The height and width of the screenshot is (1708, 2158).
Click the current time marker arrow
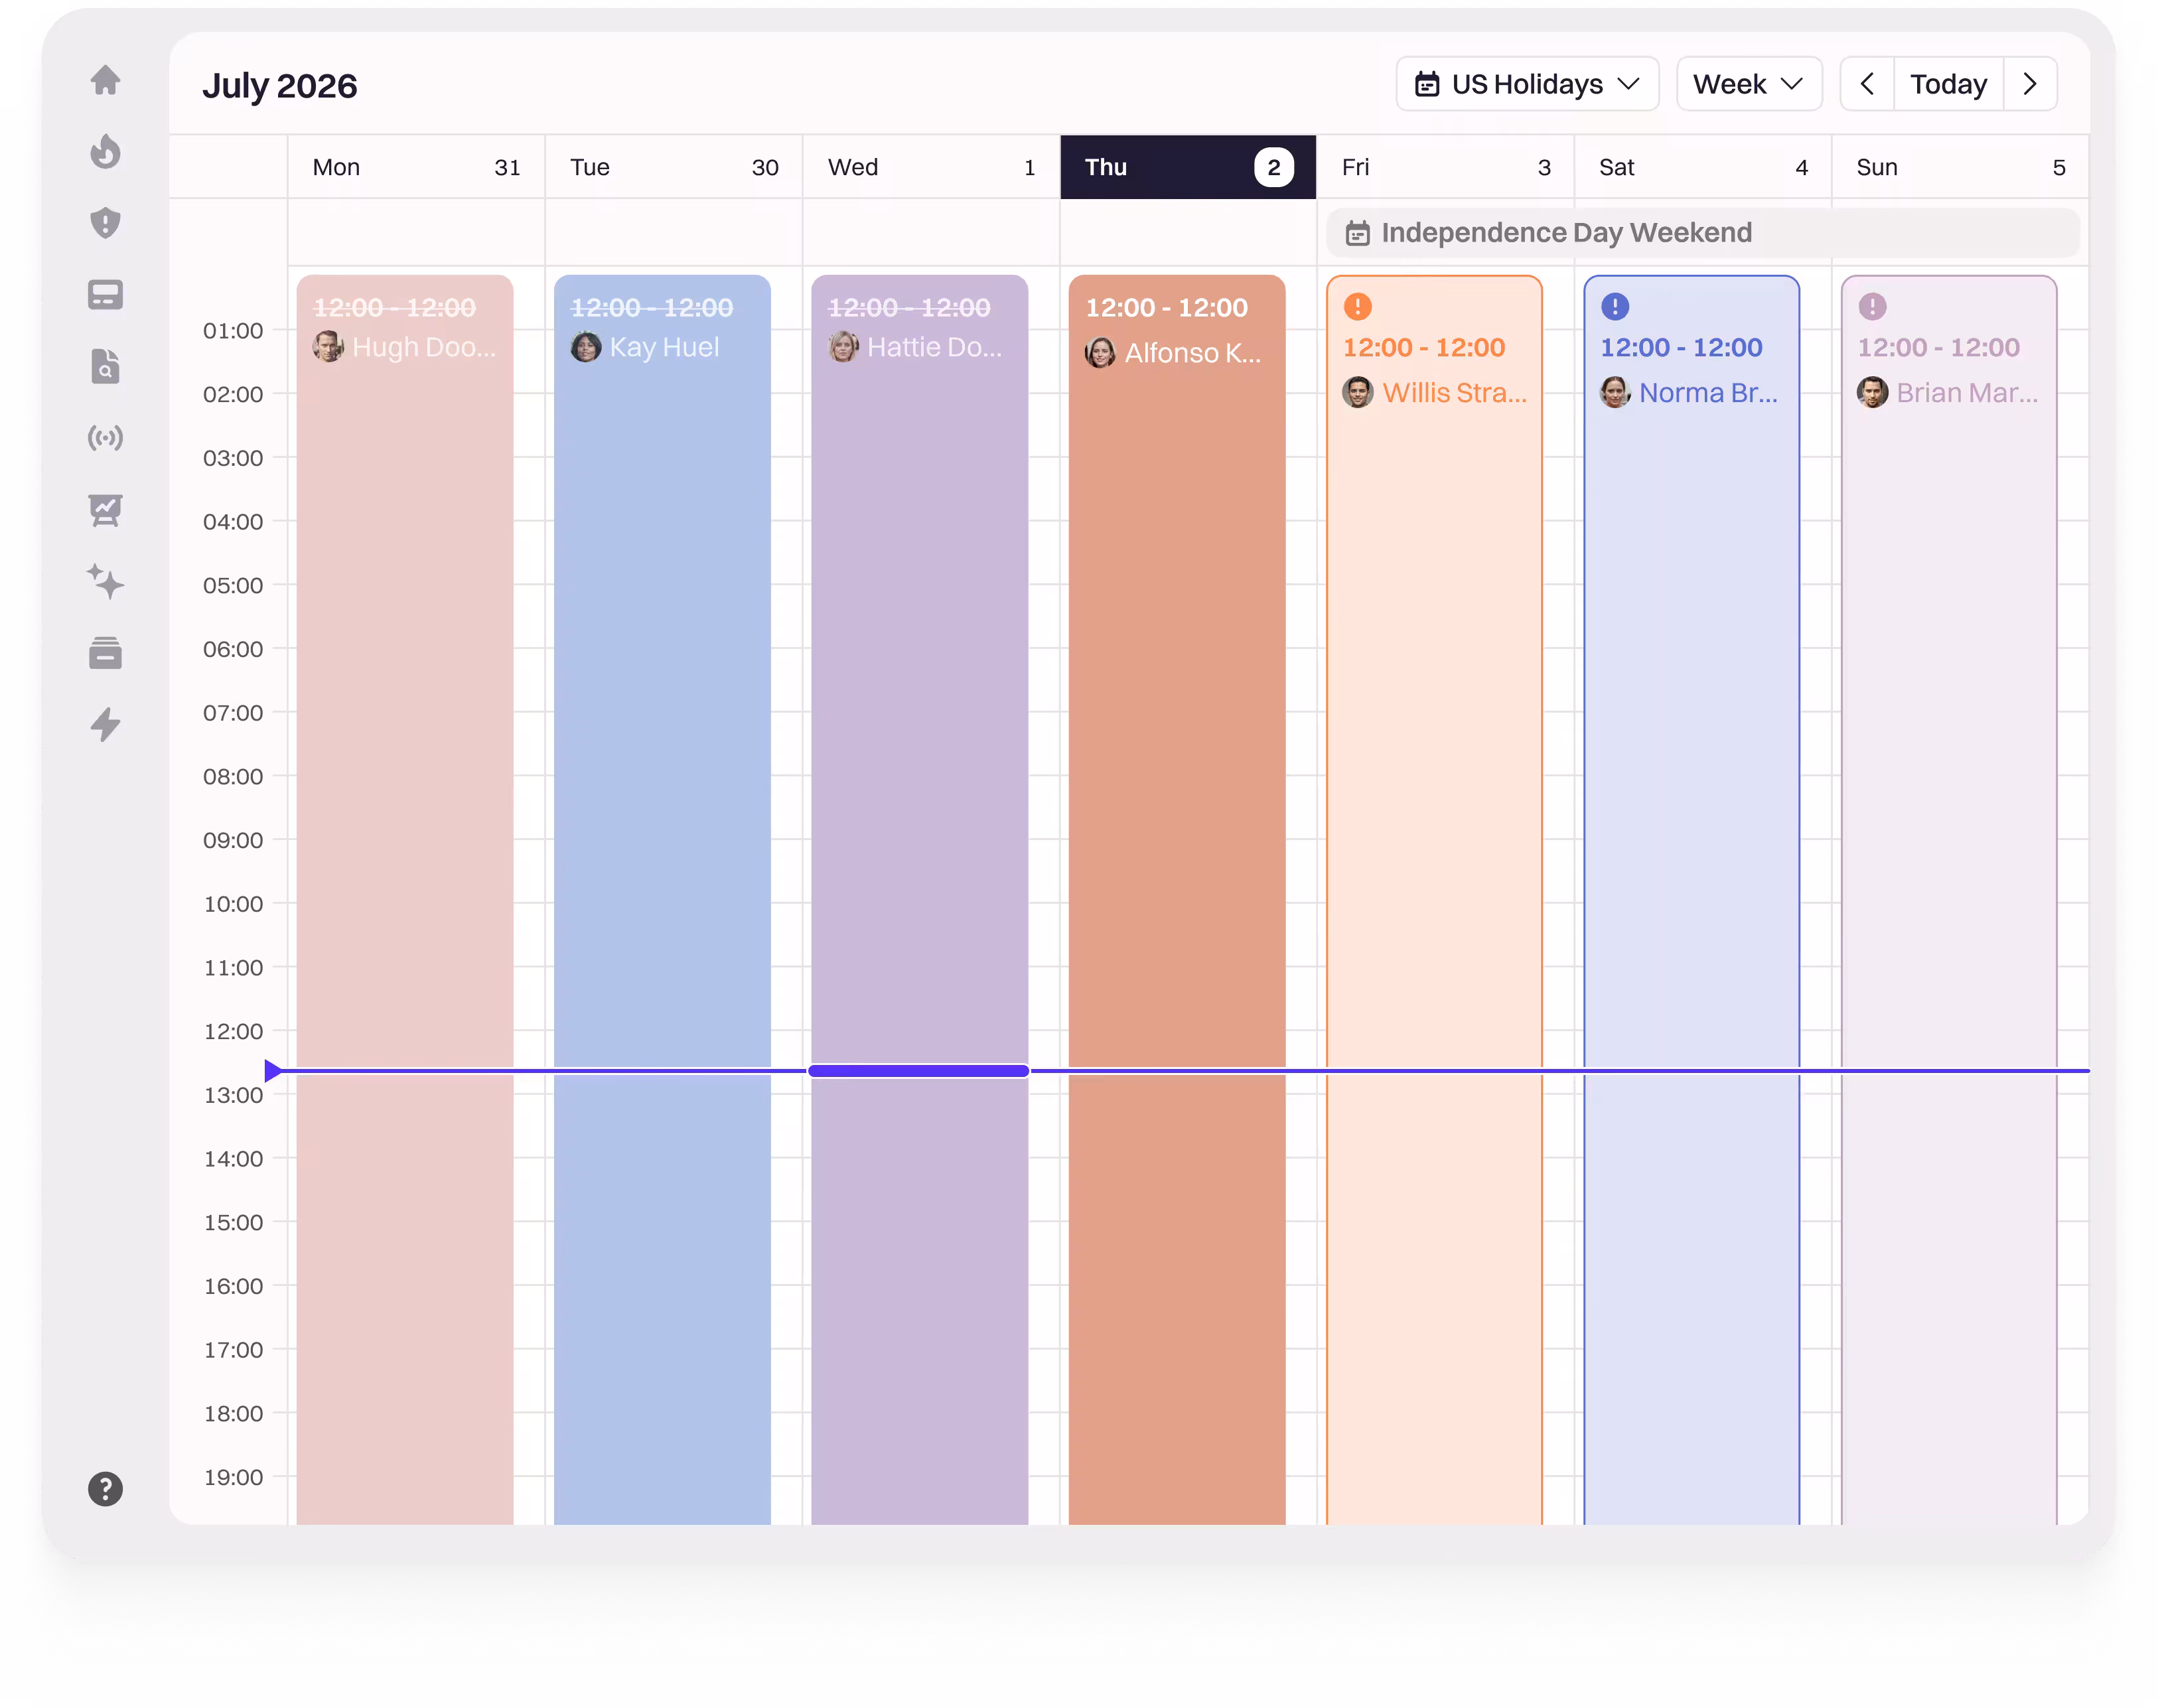[x=273, y=1071]
